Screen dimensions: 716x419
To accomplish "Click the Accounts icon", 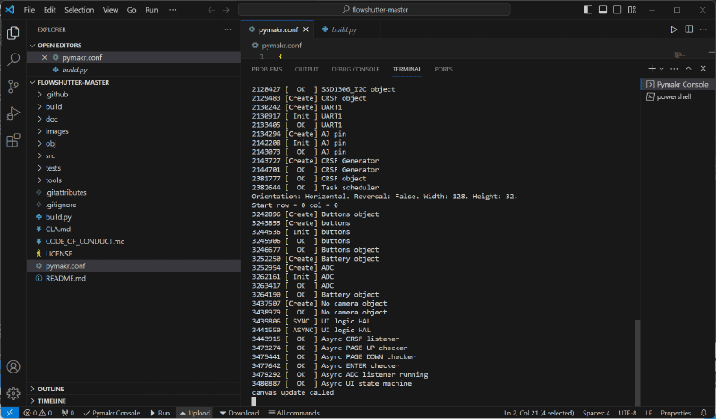I will point(13,367).
